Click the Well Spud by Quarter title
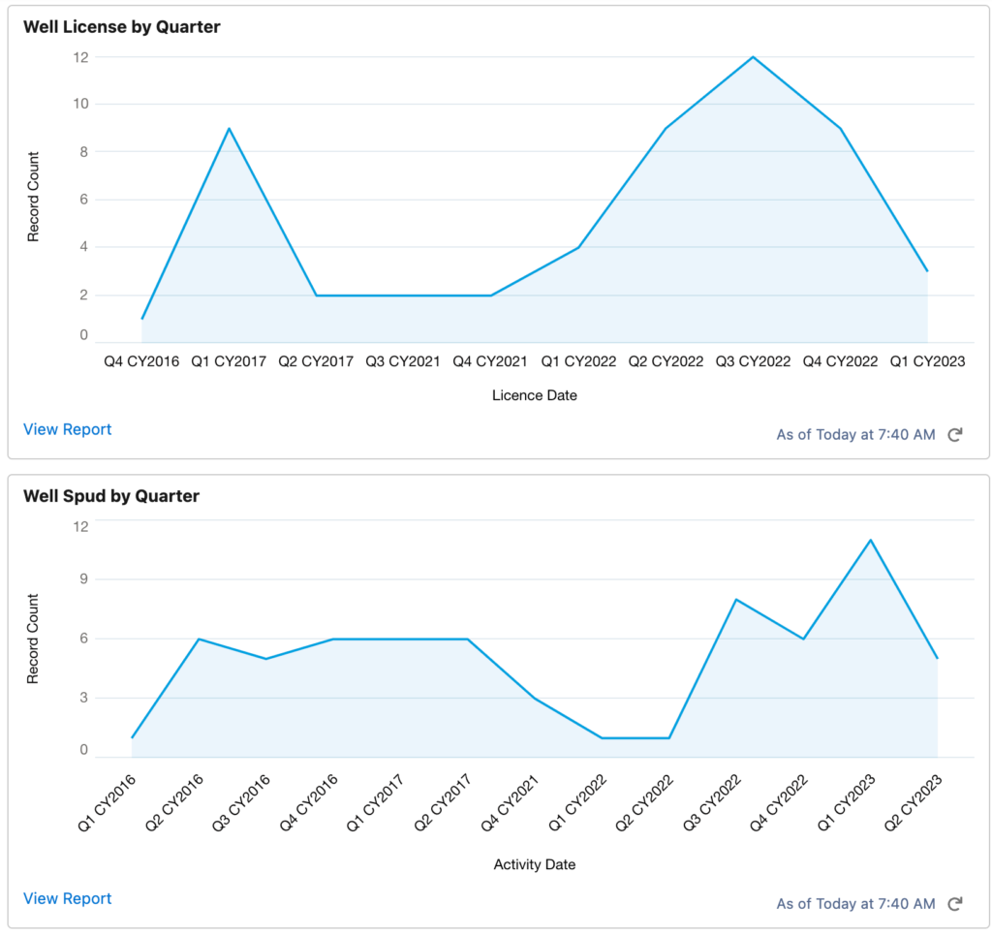Viewport: 992px width, 936px height. pyautogui.click(x=110, y=496)
